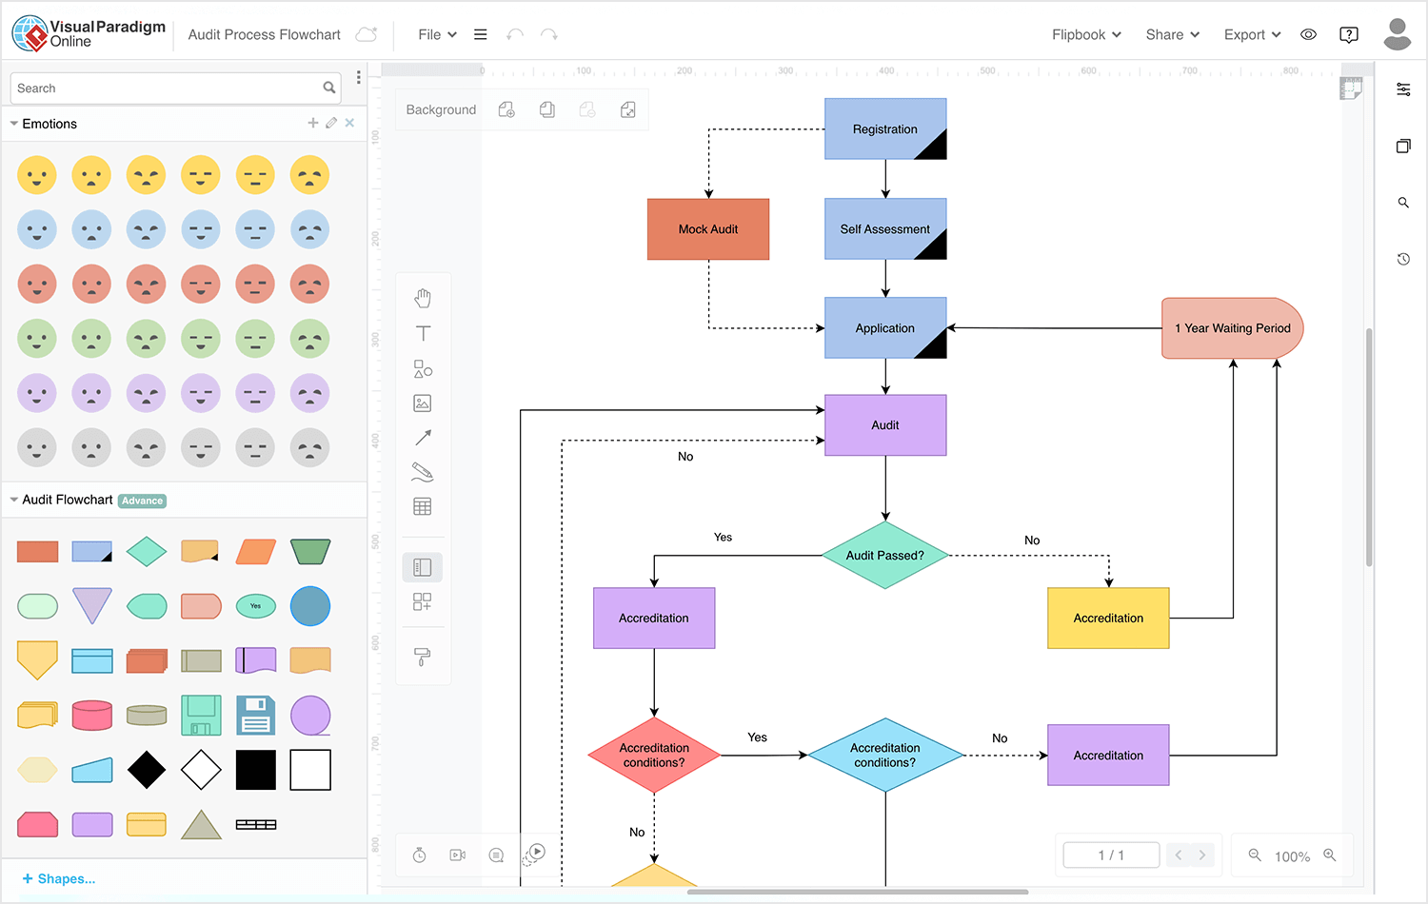Click the magnifier in the Search box
Screen dimensions: 1428x904
point(329,88)
